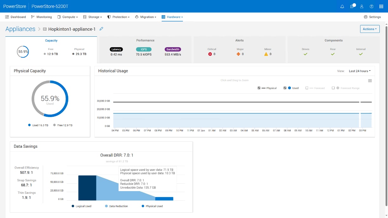The image size is (388, 218).
Task: Click the Thin Savings value 1.9: 1
Action: click(27, 197)
